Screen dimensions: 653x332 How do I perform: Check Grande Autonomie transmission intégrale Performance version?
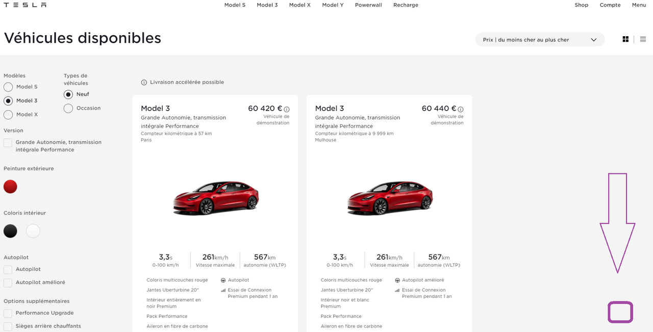coord(8,143)
